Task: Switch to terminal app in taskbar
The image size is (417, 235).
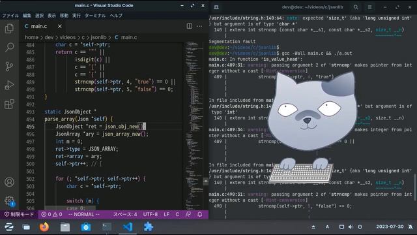Action: 107,227
